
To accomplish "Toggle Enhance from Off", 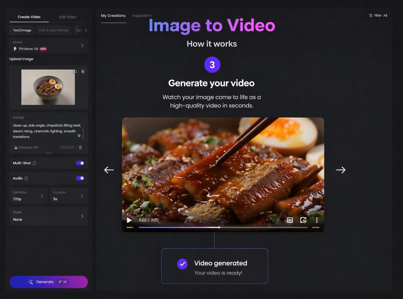I will coord(26,147).
